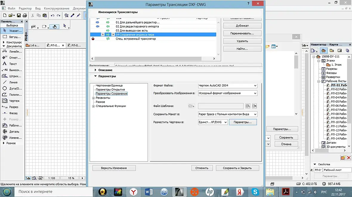This screenshot has height=197, width=352.
Task: Select the Линейный размер dimension tool
Action: click(x=12, y=51)
